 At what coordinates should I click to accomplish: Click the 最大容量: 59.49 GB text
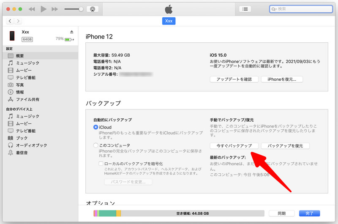coord(112,55)
